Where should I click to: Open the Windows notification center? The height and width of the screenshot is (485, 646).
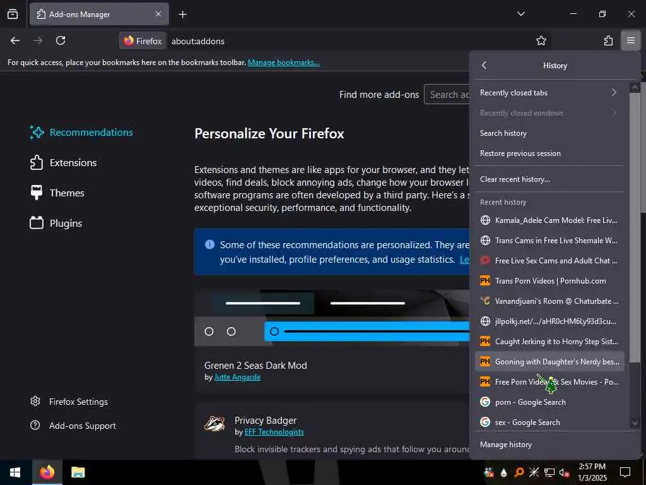click(625, 472)
